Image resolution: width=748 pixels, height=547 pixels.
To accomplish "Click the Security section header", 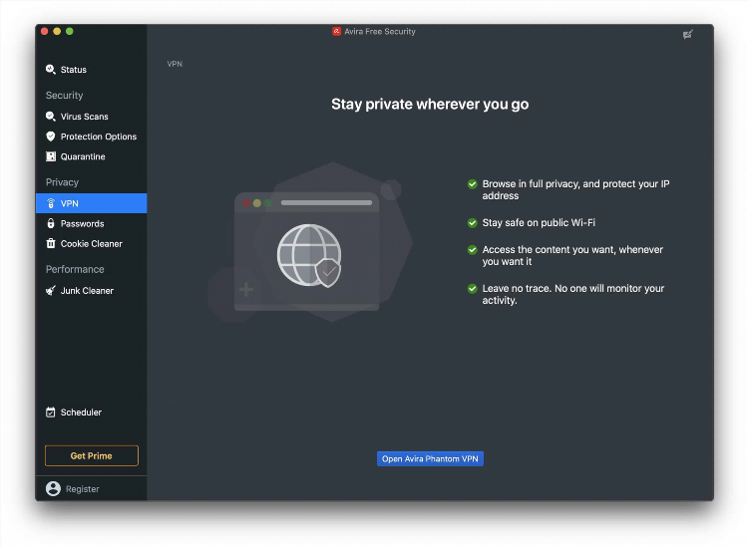I will (x=65, y=96).
